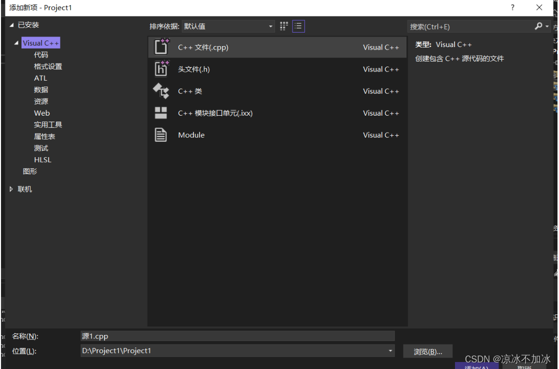Open the 排序依据 默认值 dropdown

pyautogui.click(x=228, y=26)
